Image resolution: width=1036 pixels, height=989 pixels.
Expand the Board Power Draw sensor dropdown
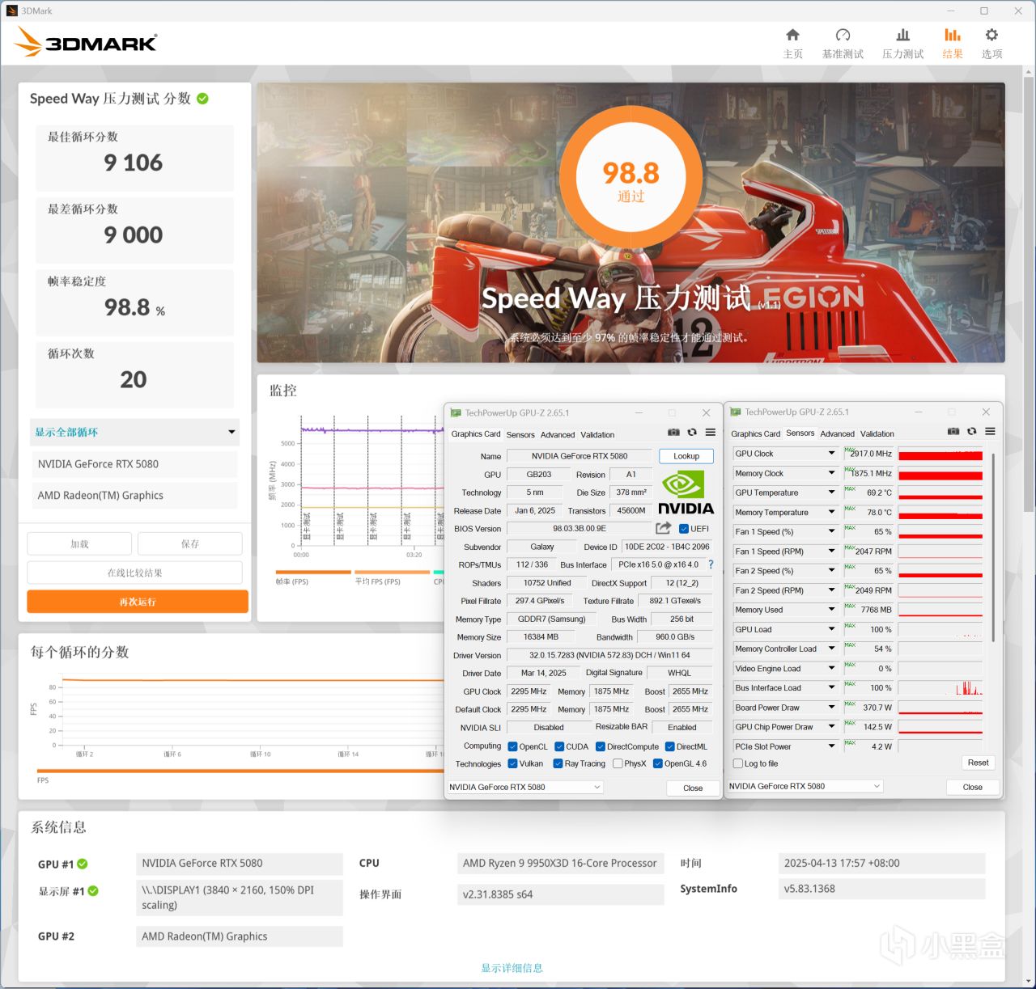tap(831, 707)
